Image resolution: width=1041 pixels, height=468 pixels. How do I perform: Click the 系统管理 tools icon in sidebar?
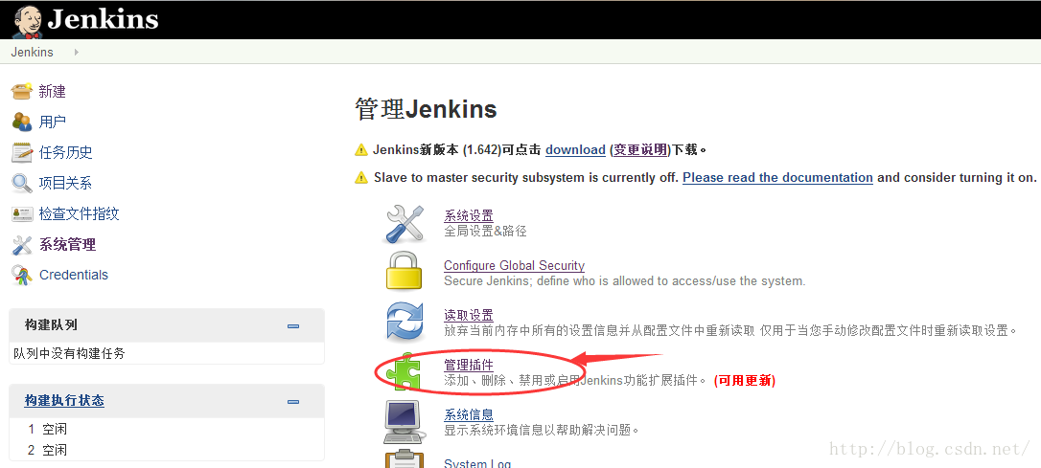(22, 245)
